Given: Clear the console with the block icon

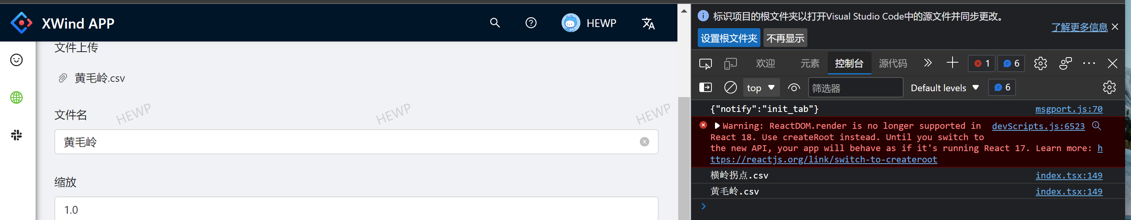Looking at the screenshot, I should click(x=730, y=87).
